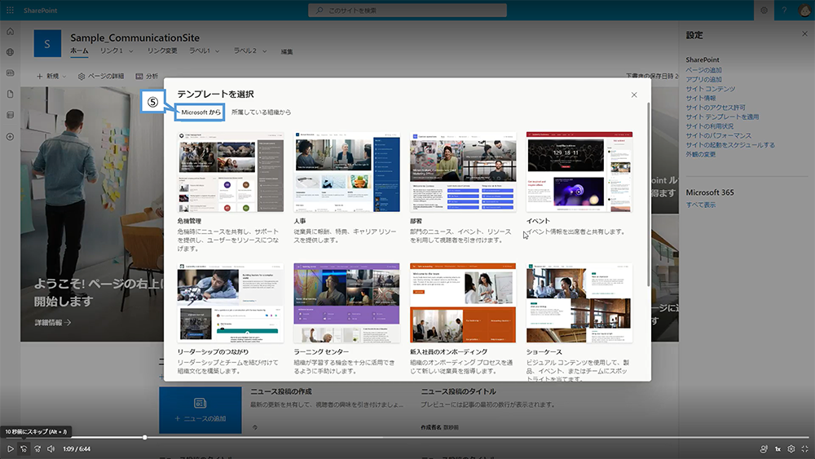Image resolution: width=815 pixels, height=459 pixels.
Task: Select the Microsoft から tab
Action: point(200,112)
